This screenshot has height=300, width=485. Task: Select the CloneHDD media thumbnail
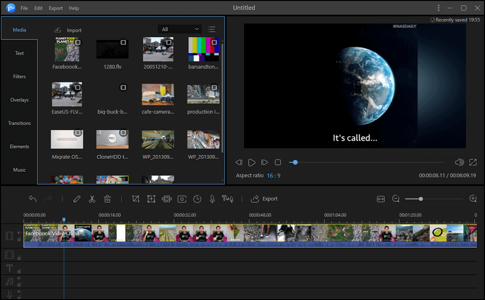click(113, 139)
